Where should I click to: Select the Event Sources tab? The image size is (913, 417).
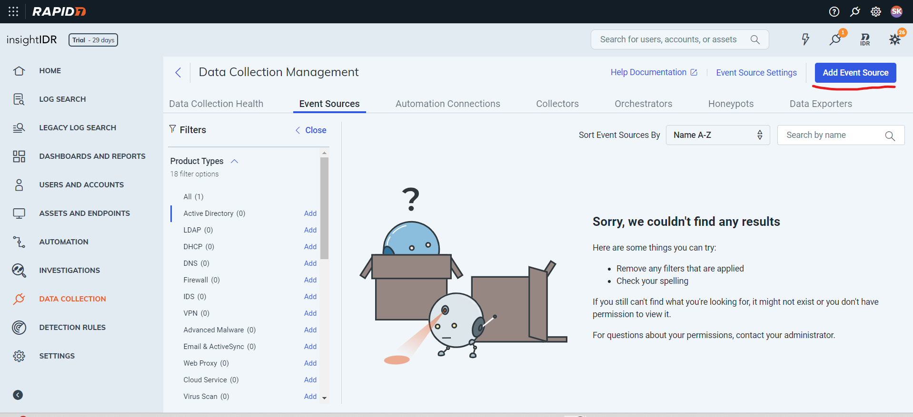[329, 104]
